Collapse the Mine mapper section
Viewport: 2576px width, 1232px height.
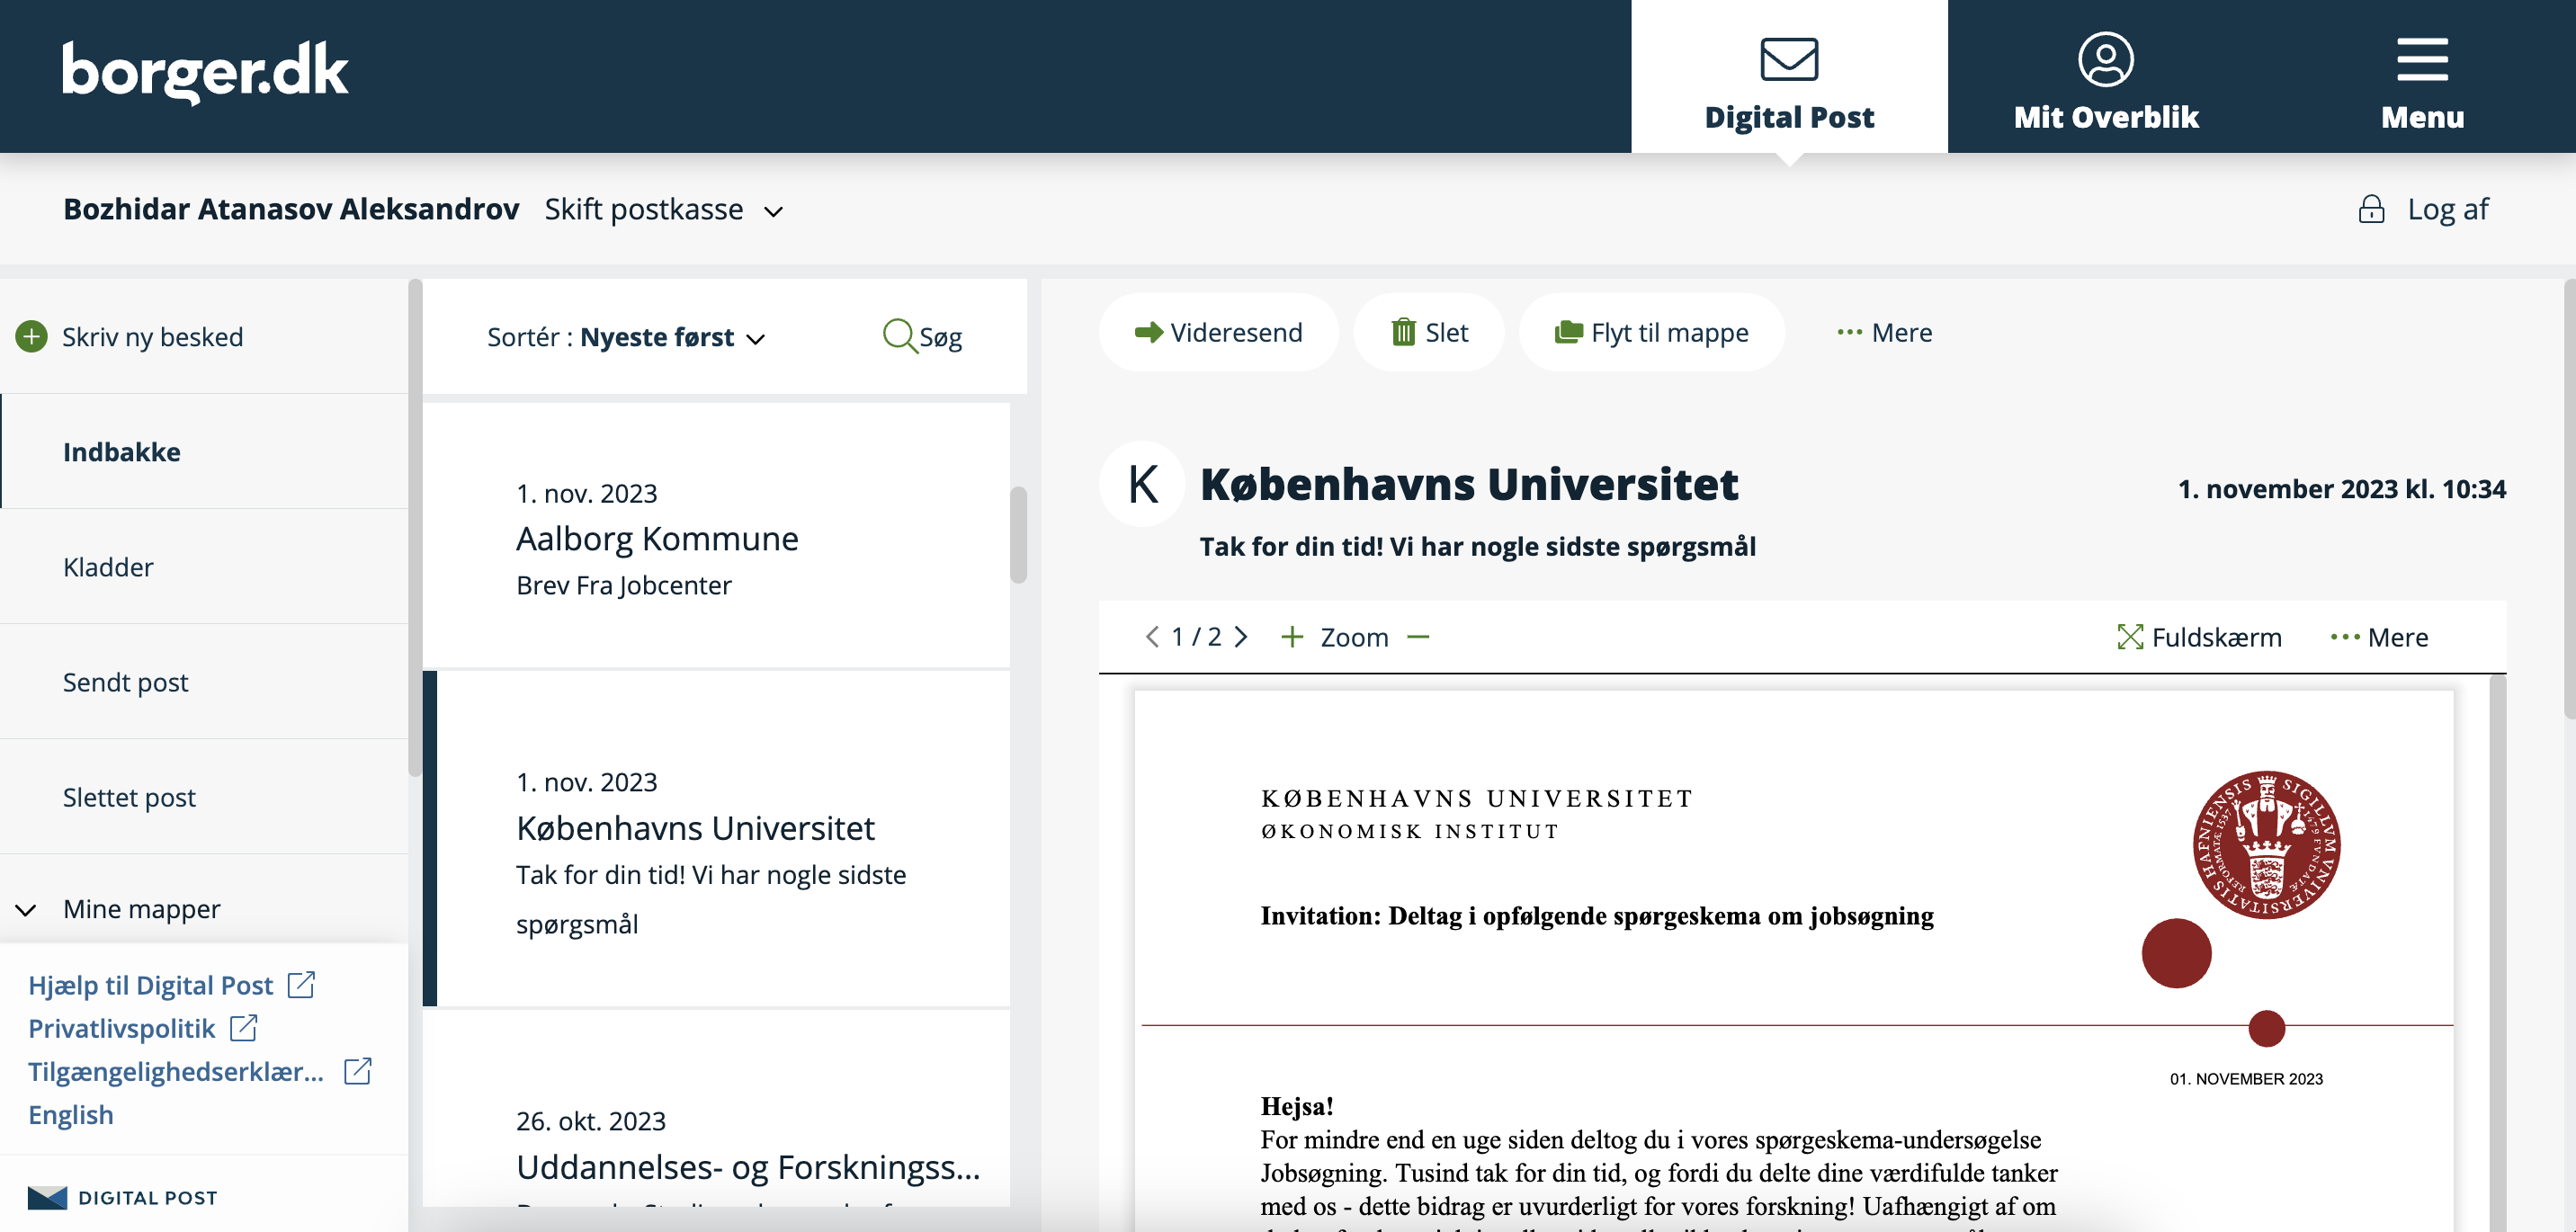[26, 910]
